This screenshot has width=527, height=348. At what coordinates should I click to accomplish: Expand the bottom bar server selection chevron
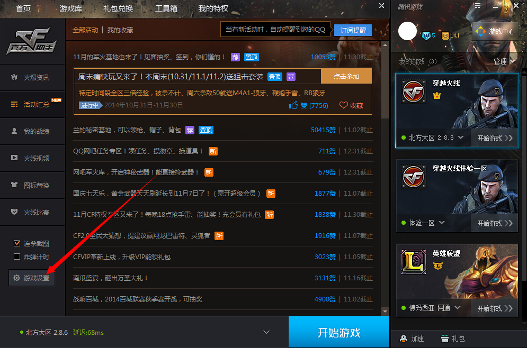(x=266, y=332)
